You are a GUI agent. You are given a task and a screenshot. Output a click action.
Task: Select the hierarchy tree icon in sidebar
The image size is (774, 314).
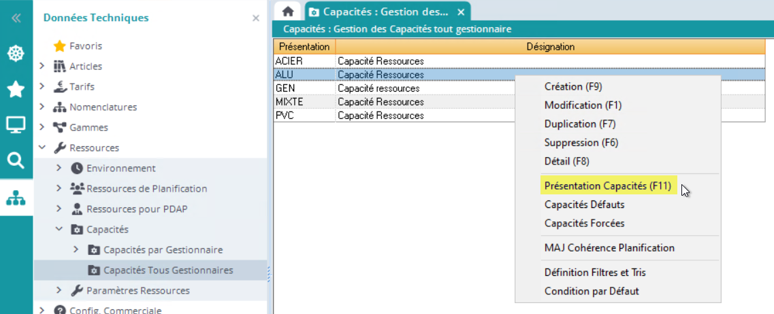point(16,198)
